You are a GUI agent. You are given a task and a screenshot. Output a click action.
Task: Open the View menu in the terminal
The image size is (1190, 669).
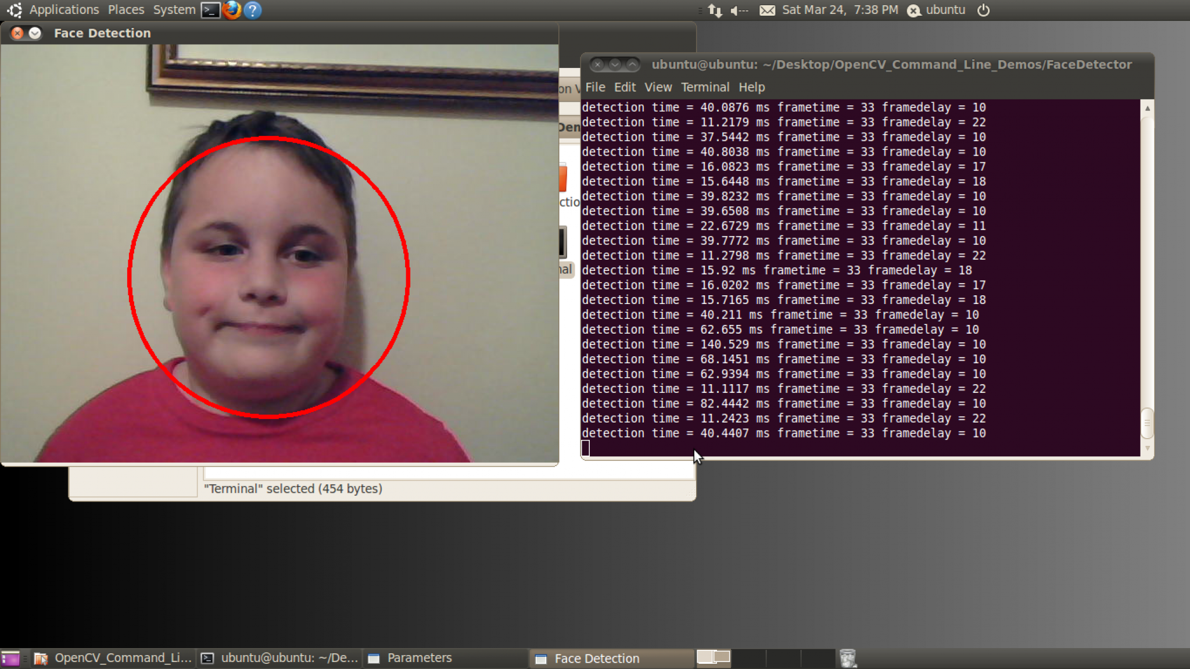point(658,87)
